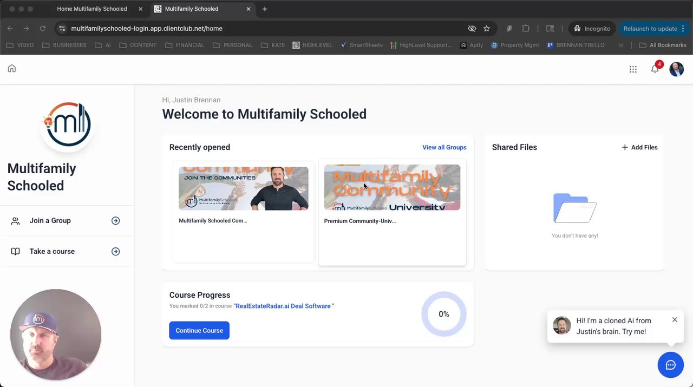This screenshot has width=693, height=387.
Task: Click the Welcome to Multifamily Schooled heading
Action: pos(264,114)
